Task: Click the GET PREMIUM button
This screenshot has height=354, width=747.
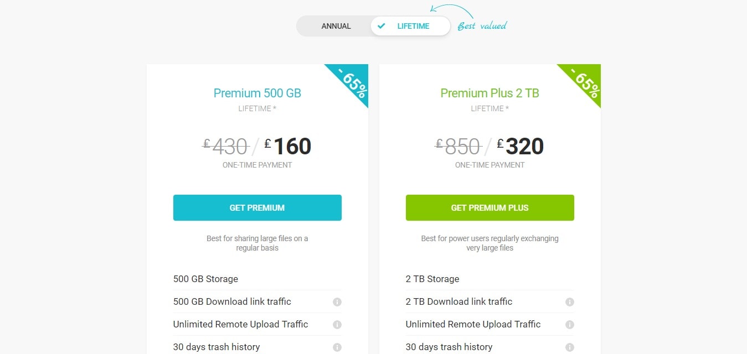Action: pos(257,208)
